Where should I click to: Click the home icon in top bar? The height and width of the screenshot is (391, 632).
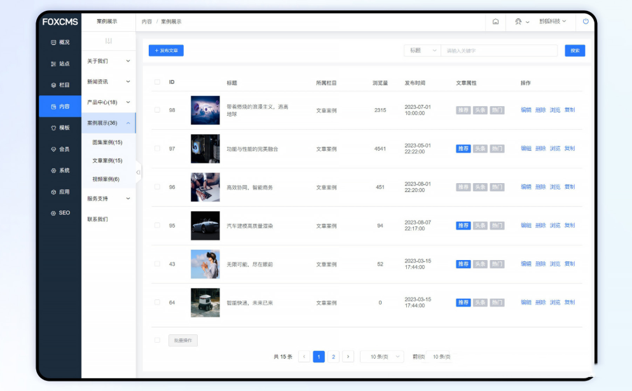(x=495, y=22)
